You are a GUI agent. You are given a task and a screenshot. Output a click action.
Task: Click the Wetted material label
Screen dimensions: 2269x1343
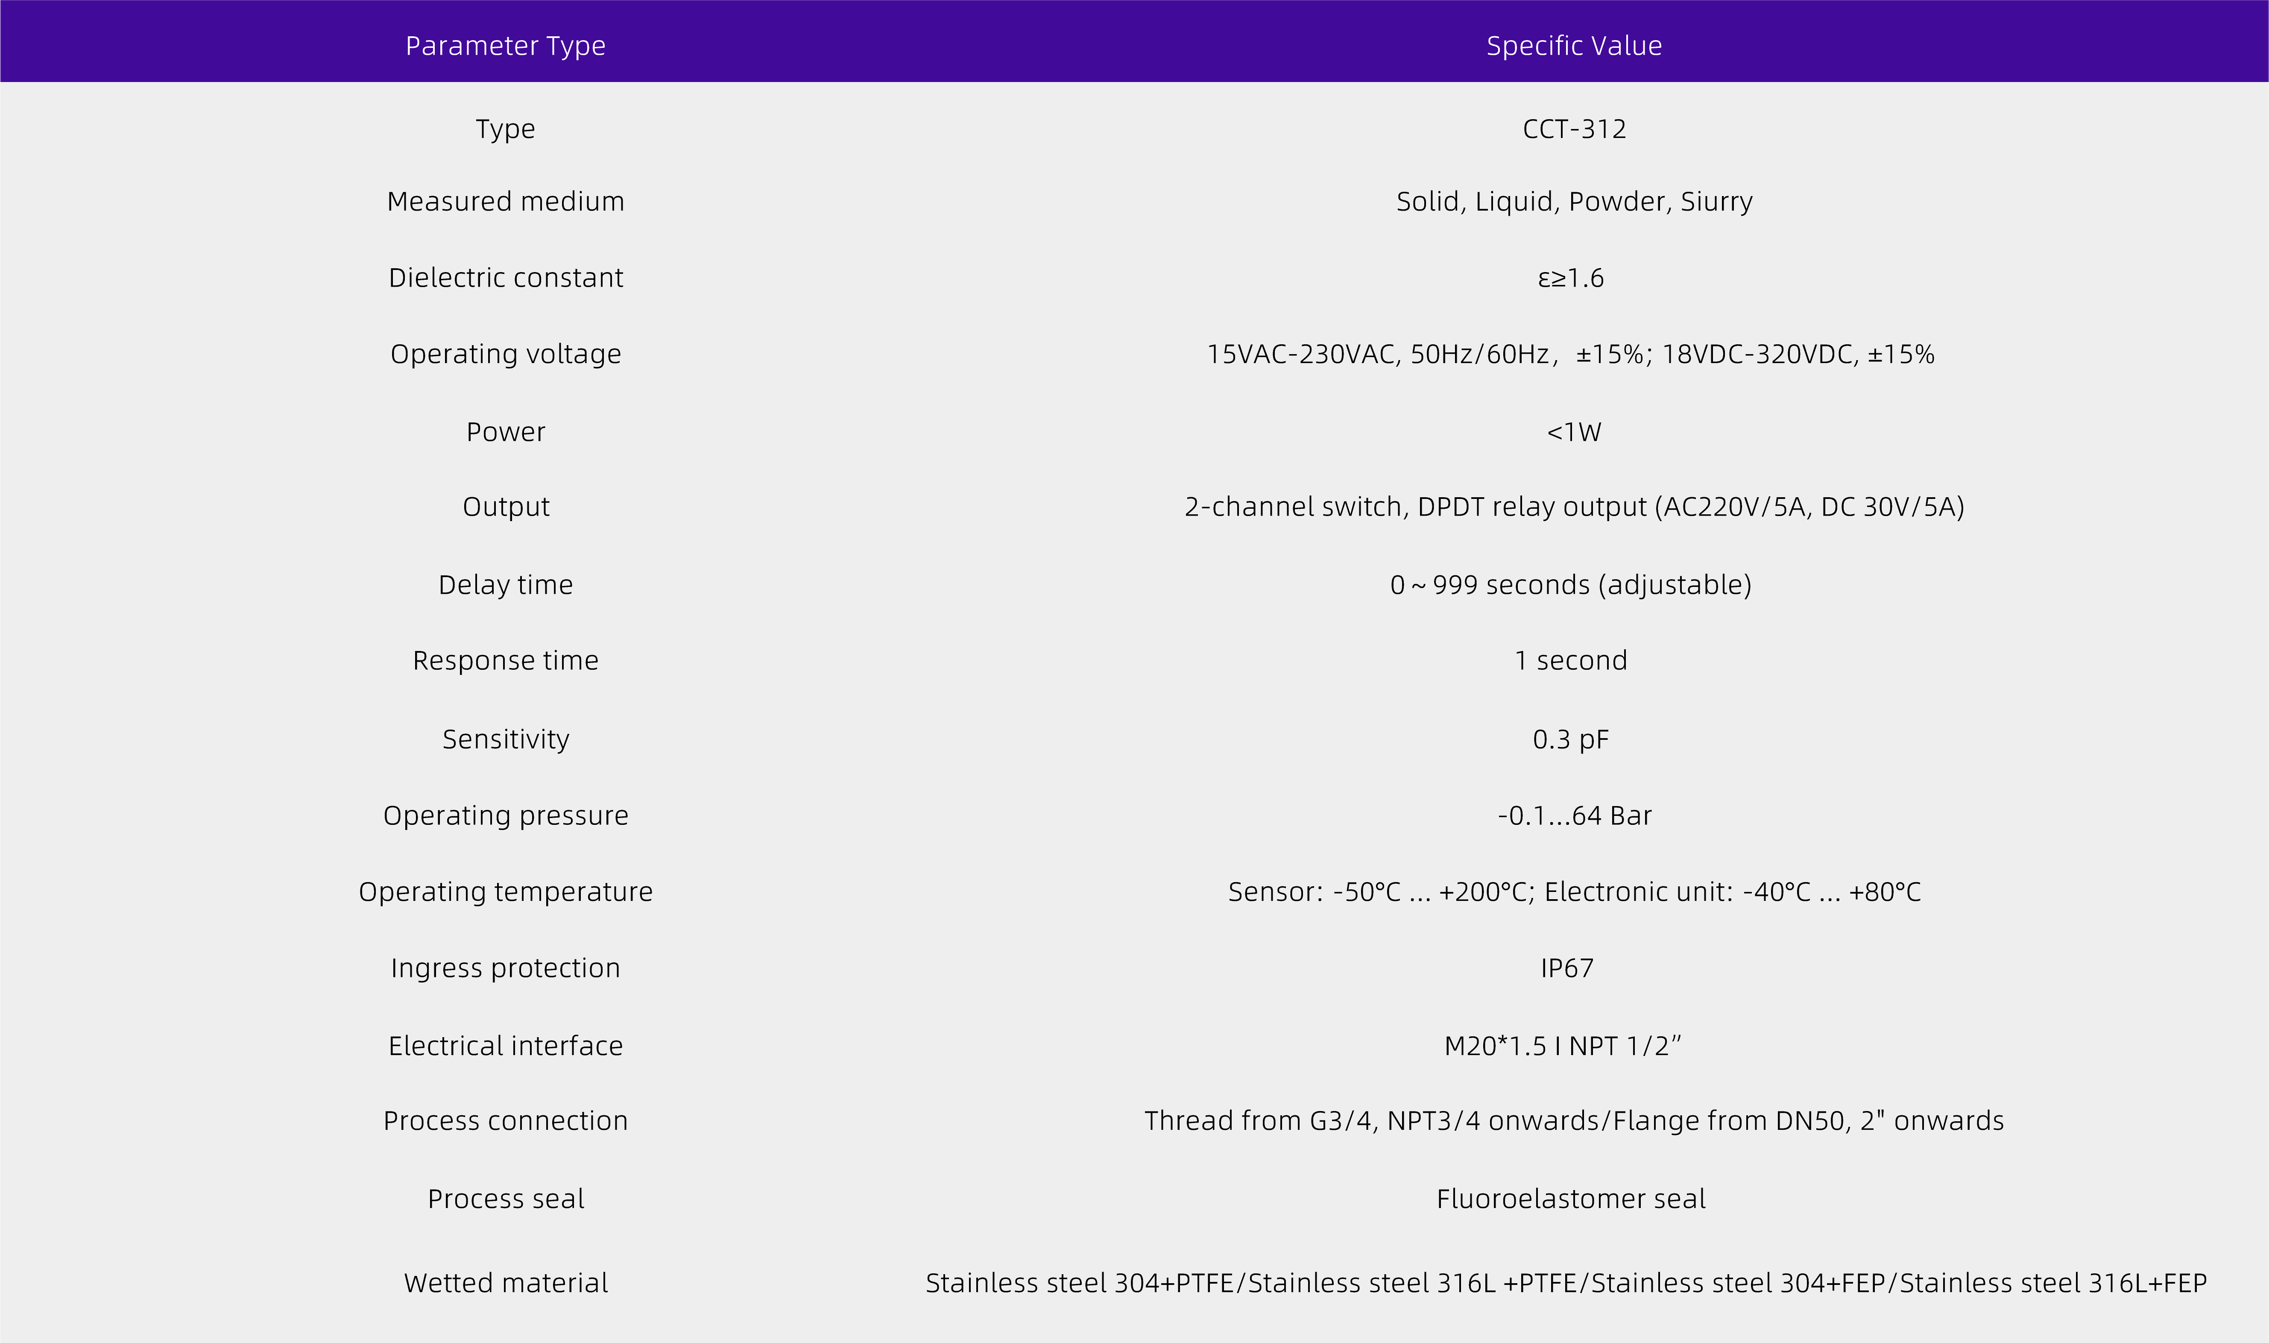pyautogui.click(x=506, y=1283)
